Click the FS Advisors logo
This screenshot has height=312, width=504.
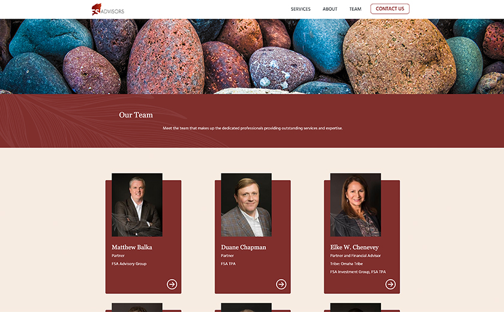click(x=107, y=10)
